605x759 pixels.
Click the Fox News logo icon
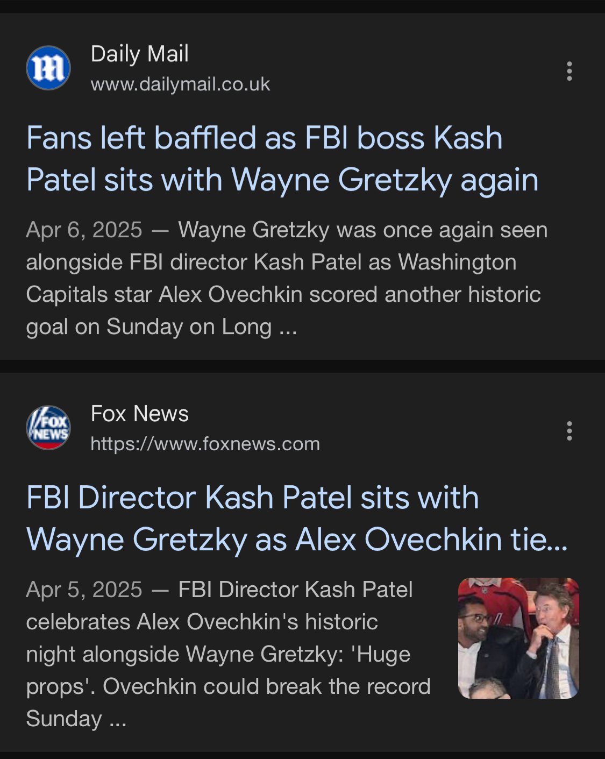tap(48, 428)
